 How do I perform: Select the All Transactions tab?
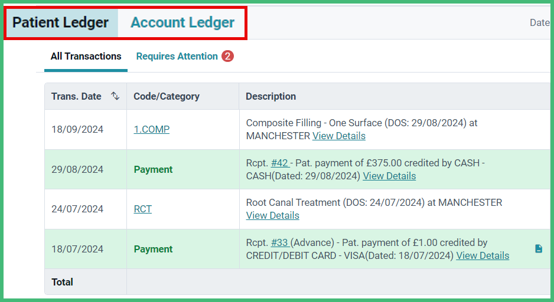click(86, 57)
